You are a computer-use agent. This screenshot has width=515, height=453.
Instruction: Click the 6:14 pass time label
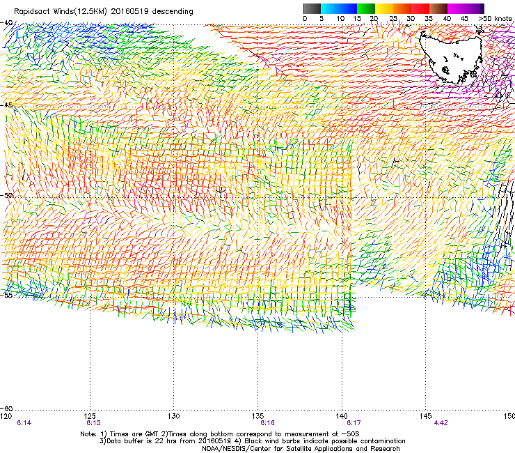pyautogui.click(x=24, y=423)
